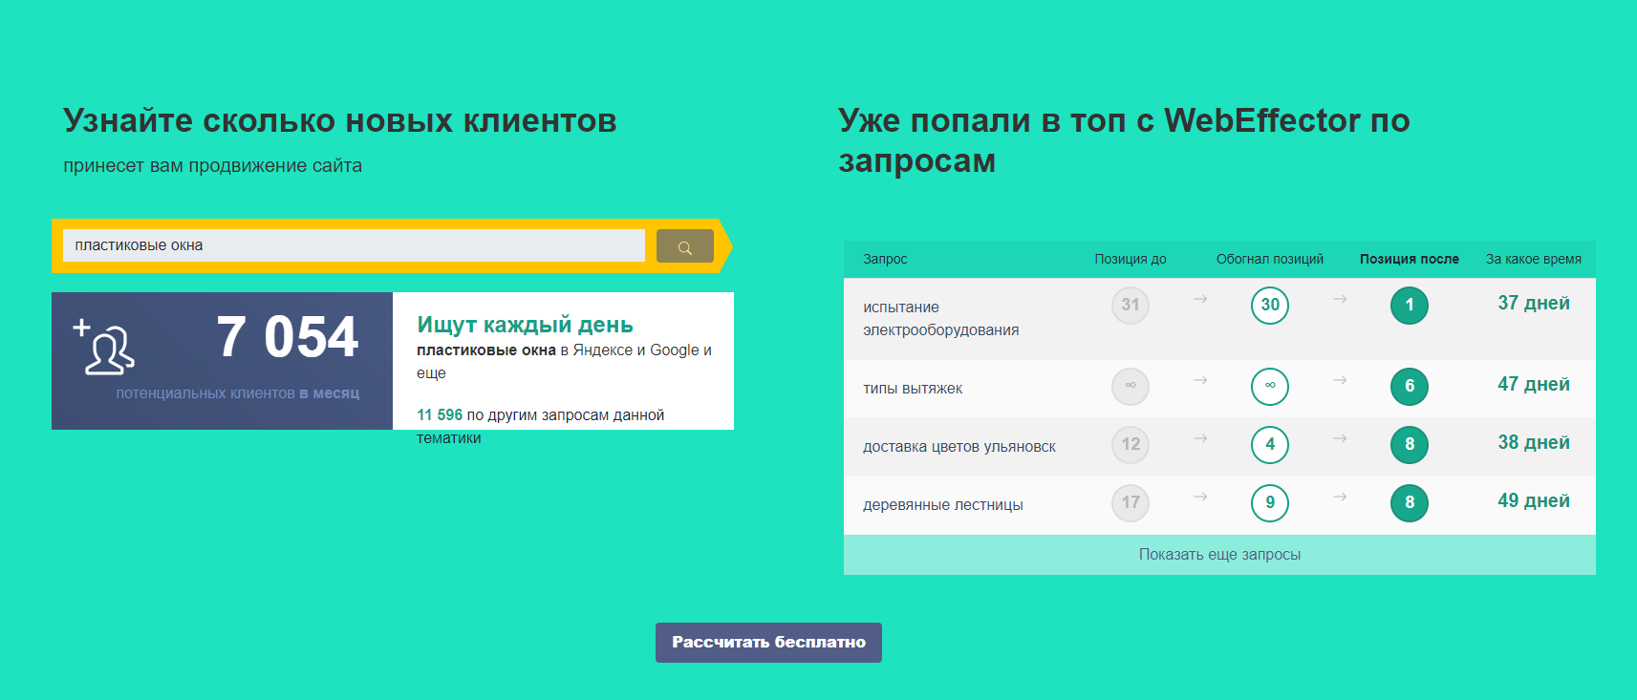This screenshot has height=700, width=1637.
Task: Click the 'Рассчитать бесплатно' button
Action: click(x=768, y=643)
